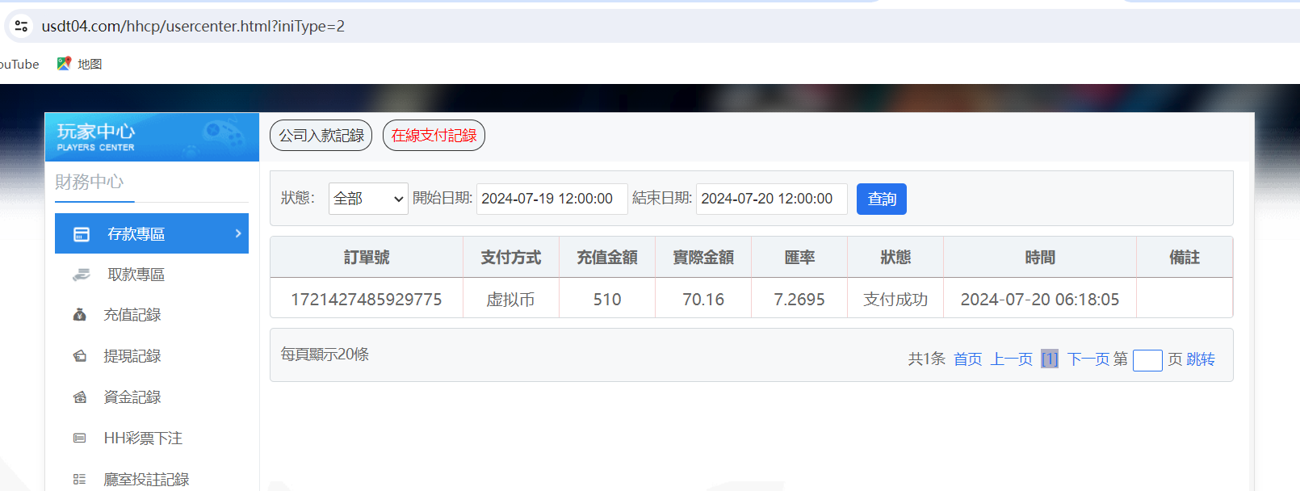This screenshot has width=1300, height=491.
Task: Open the 狀態 全部 dropdown
Action: click(x=368, y=199)
